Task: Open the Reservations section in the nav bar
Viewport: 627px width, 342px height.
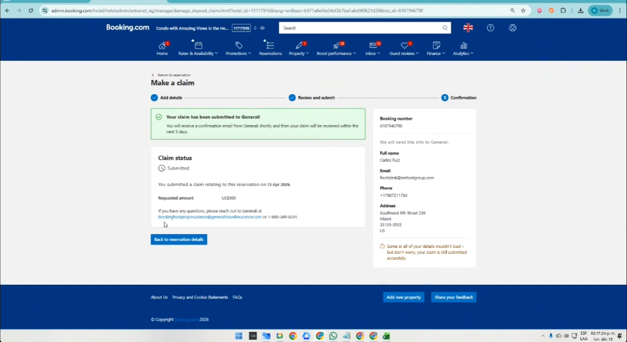Action: pyautogui.click(x=270, y=48)
